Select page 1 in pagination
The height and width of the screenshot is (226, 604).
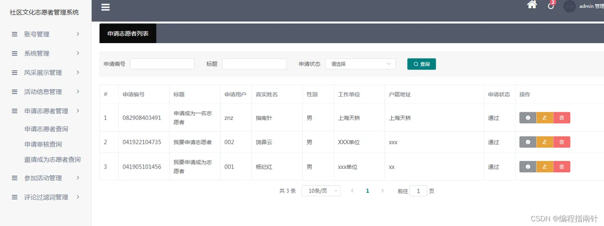tap(368, 191)
